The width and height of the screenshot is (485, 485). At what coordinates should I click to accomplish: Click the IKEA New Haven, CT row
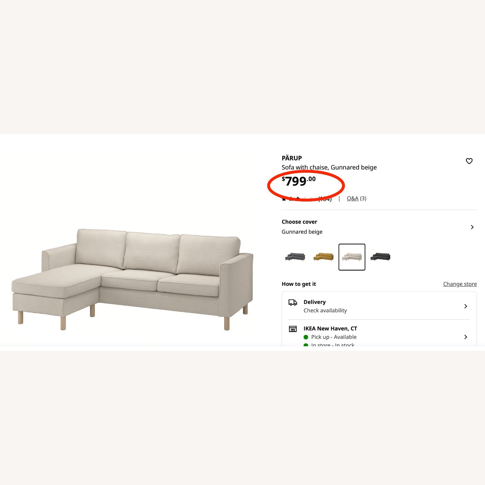tap(379, 334)
